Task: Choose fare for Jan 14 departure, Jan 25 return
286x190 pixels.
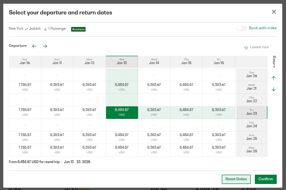Action: click(154, 138)
